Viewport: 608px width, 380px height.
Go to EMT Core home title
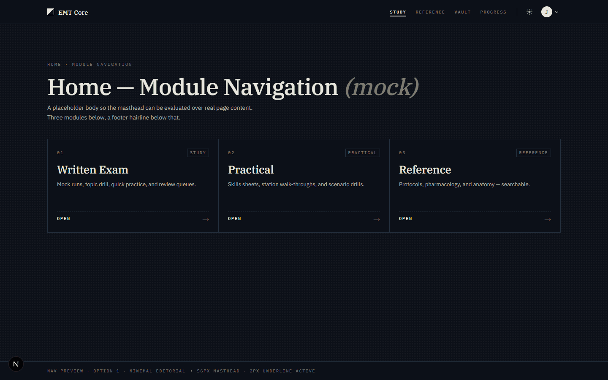click(x=73, y=12)
